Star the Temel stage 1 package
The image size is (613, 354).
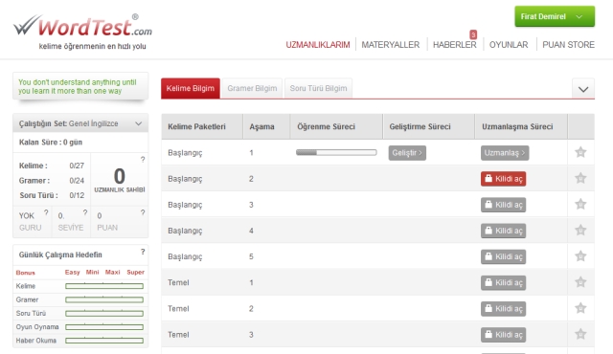coord(580,282)
